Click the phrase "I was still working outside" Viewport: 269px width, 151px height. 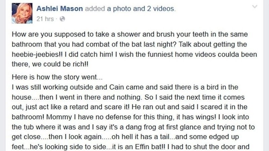coord(46,87)
